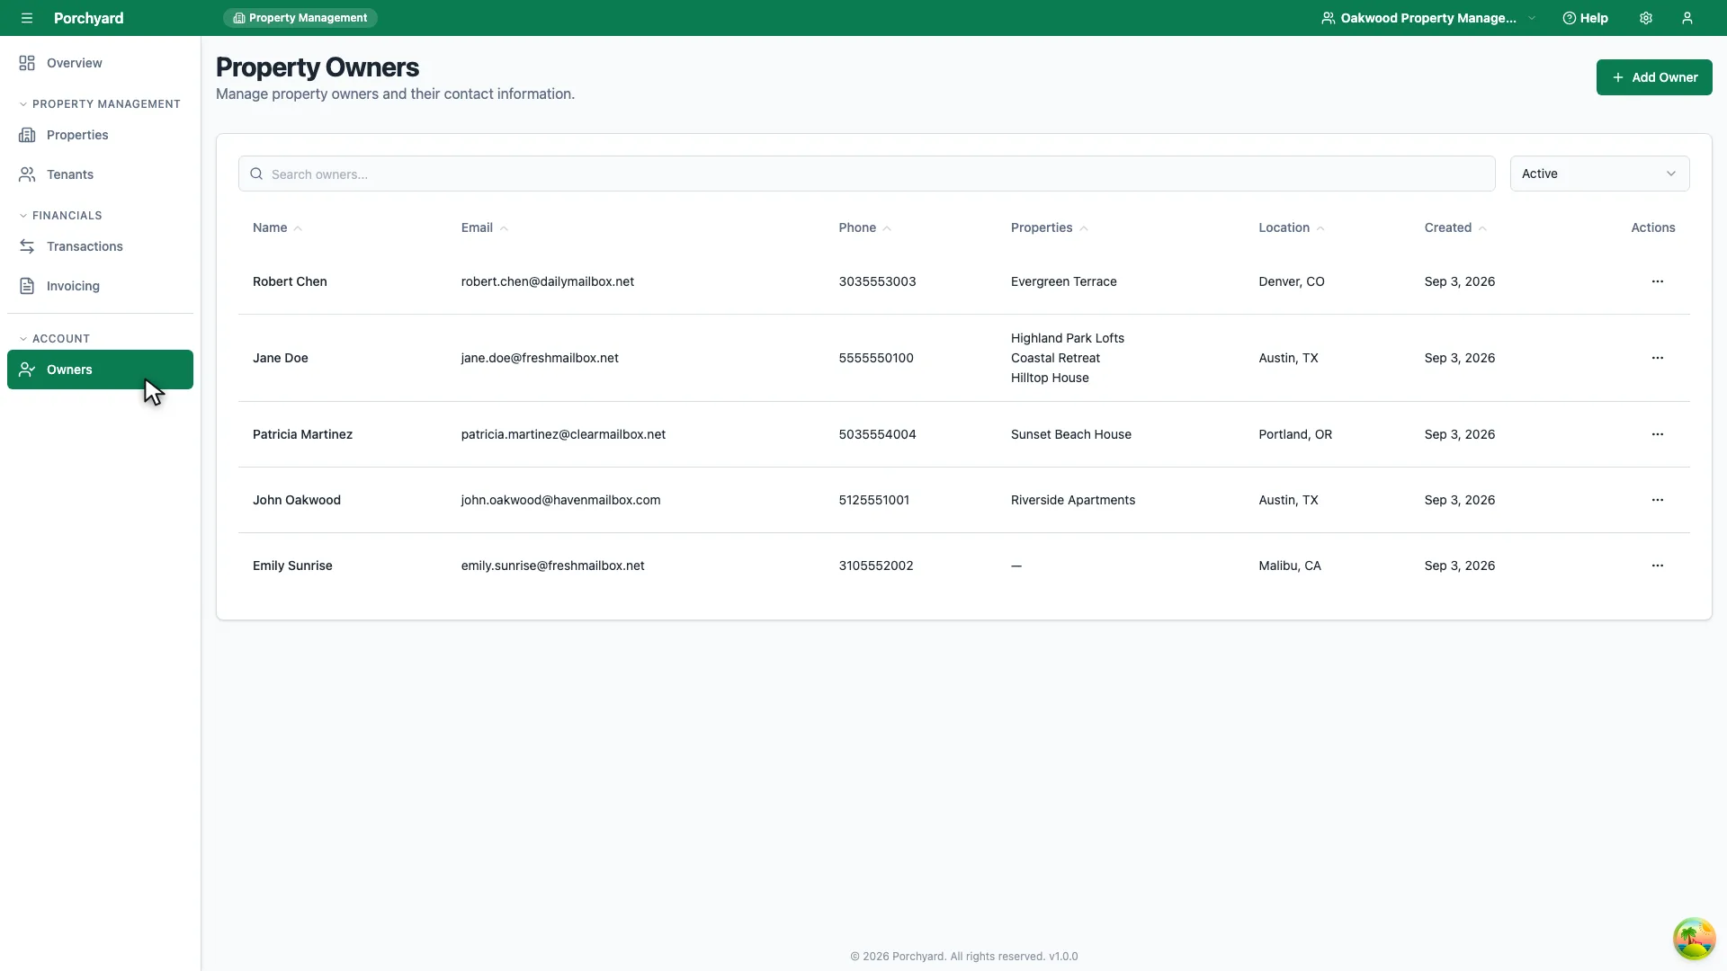The height and width of the screenshot is (971, 1727).
Task: Focus the Search owners input field
Action: click(866, 174)
